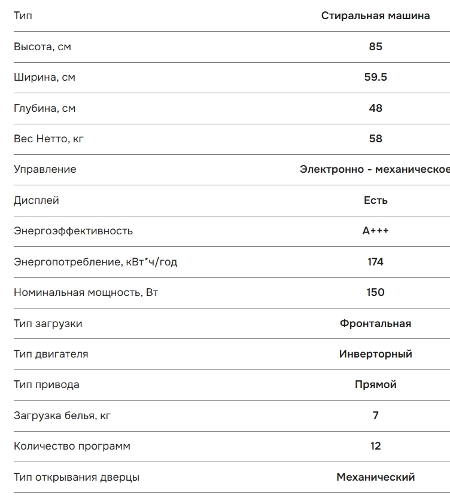Click the "Высота, см" label

pos(42,47)
